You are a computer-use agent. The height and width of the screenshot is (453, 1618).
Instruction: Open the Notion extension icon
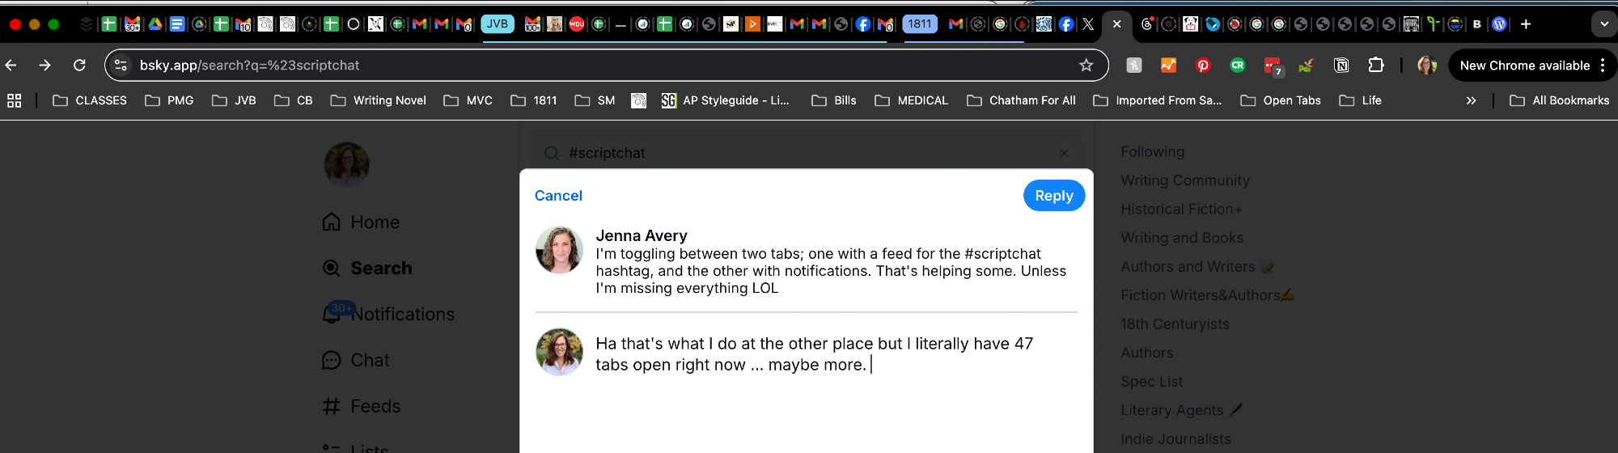(x=1341, y=66)
